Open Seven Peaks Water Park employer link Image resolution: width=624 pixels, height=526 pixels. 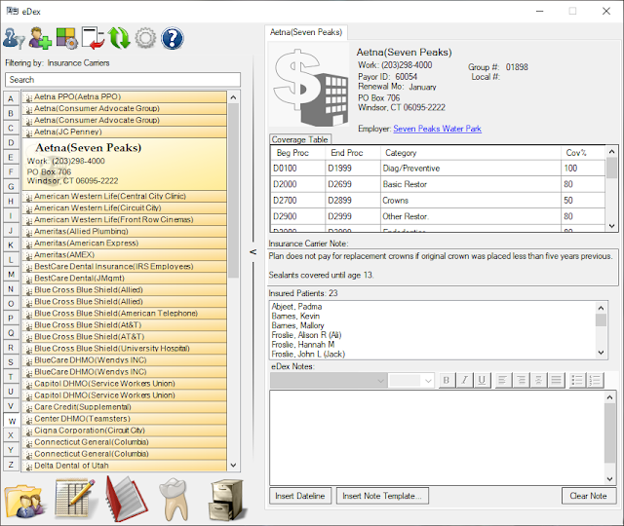click(x=438, y=129)
